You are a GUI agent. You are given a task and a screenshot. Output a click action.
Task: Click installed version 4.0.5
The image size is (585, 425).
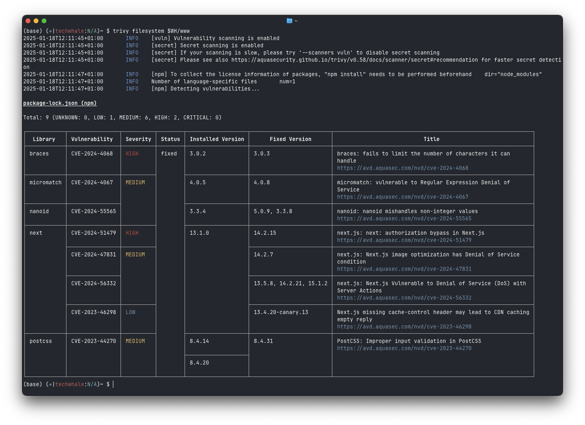(198, 183)
